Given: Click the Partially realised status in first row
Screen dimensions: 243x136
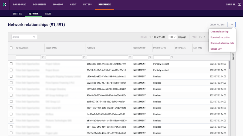Looking at the screenshot, I should coord(161,64).
